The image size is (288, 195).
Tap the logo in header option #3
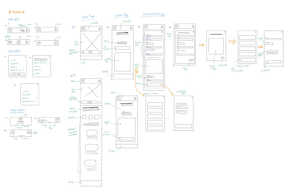tap(39, 29)
